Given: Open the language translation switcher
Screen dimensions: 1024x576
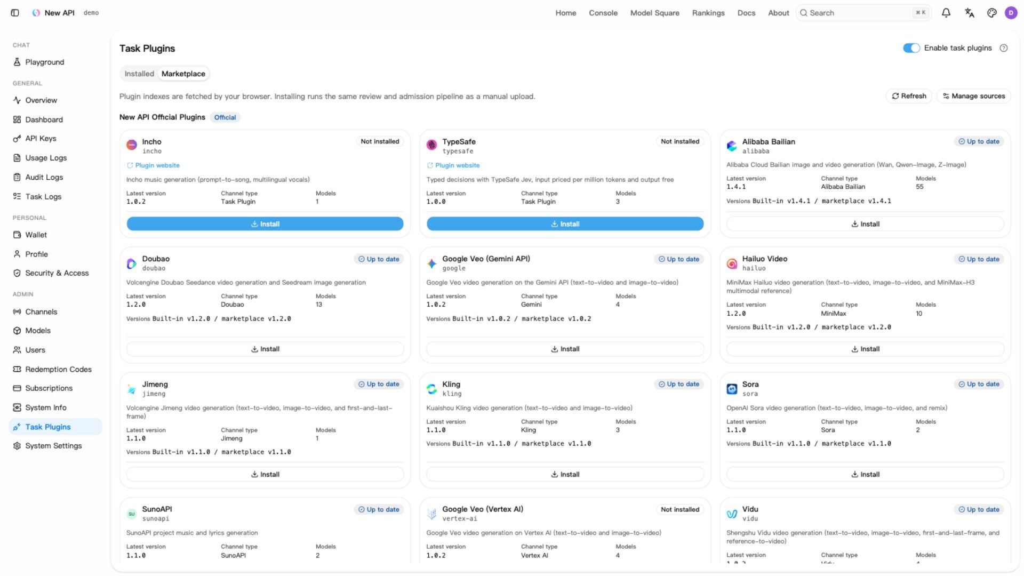Looking at the screenshot, I should [x=970, y=13].
